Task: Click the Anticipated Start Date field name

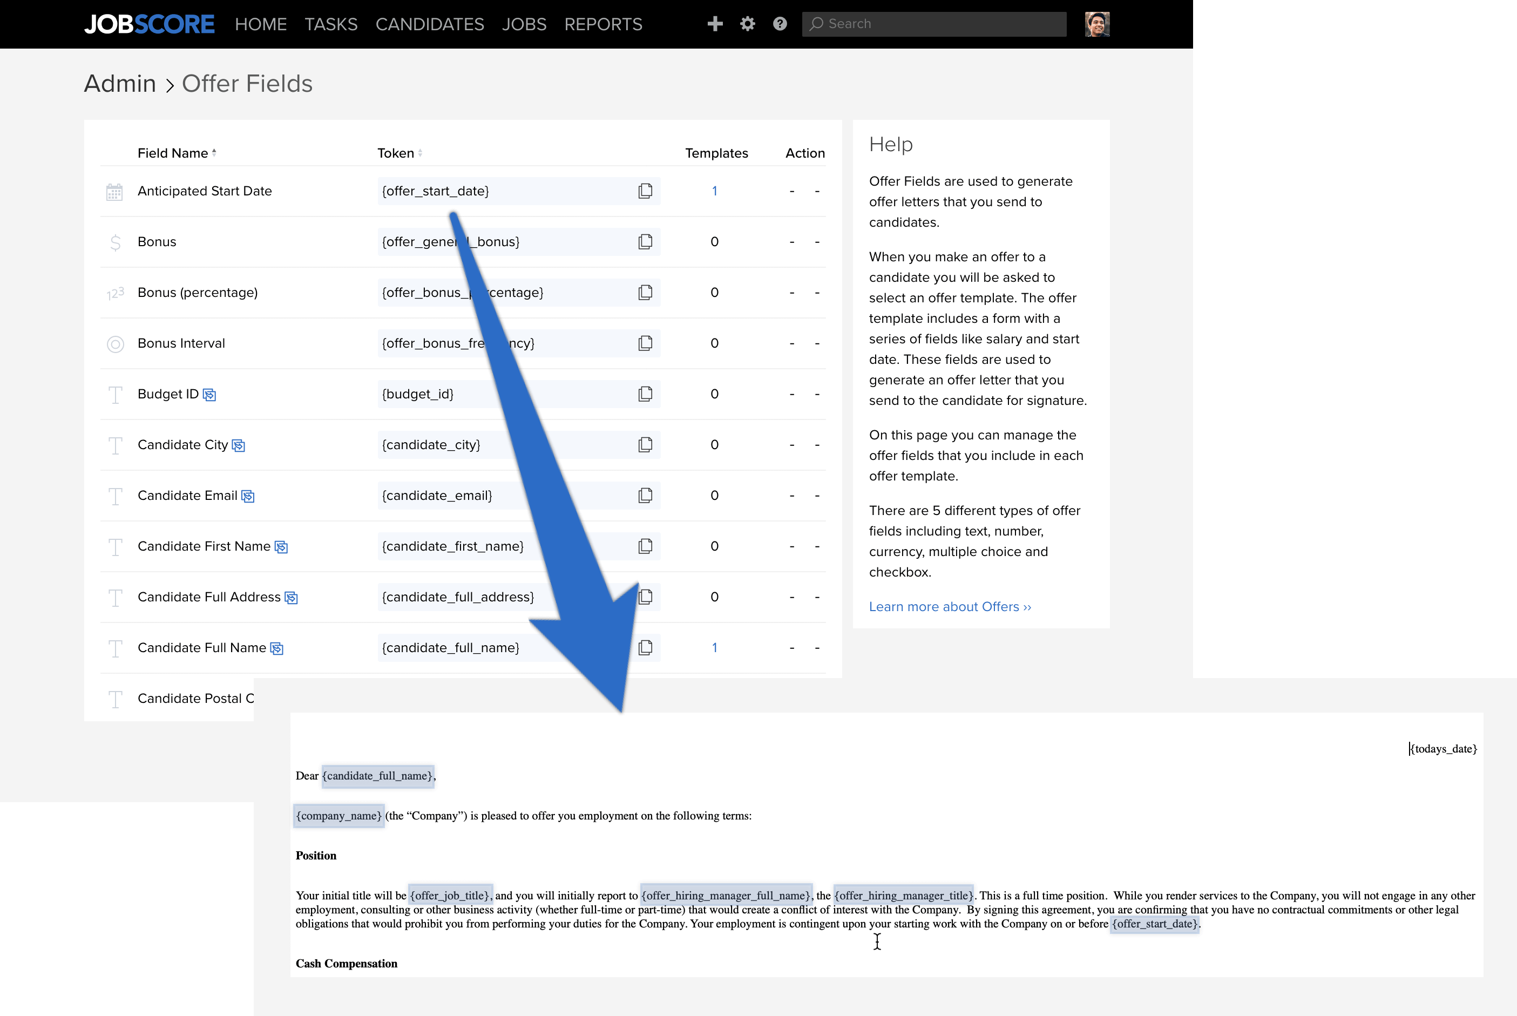Action: (205, 191)
